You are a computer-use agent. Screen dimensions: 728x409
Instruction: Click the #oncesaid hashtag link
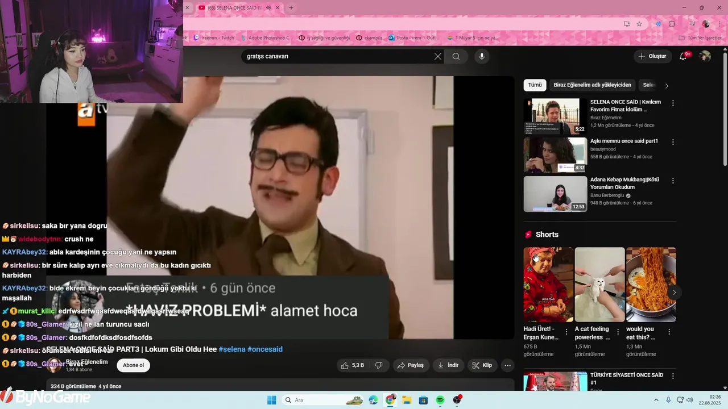tap(265, 349)
